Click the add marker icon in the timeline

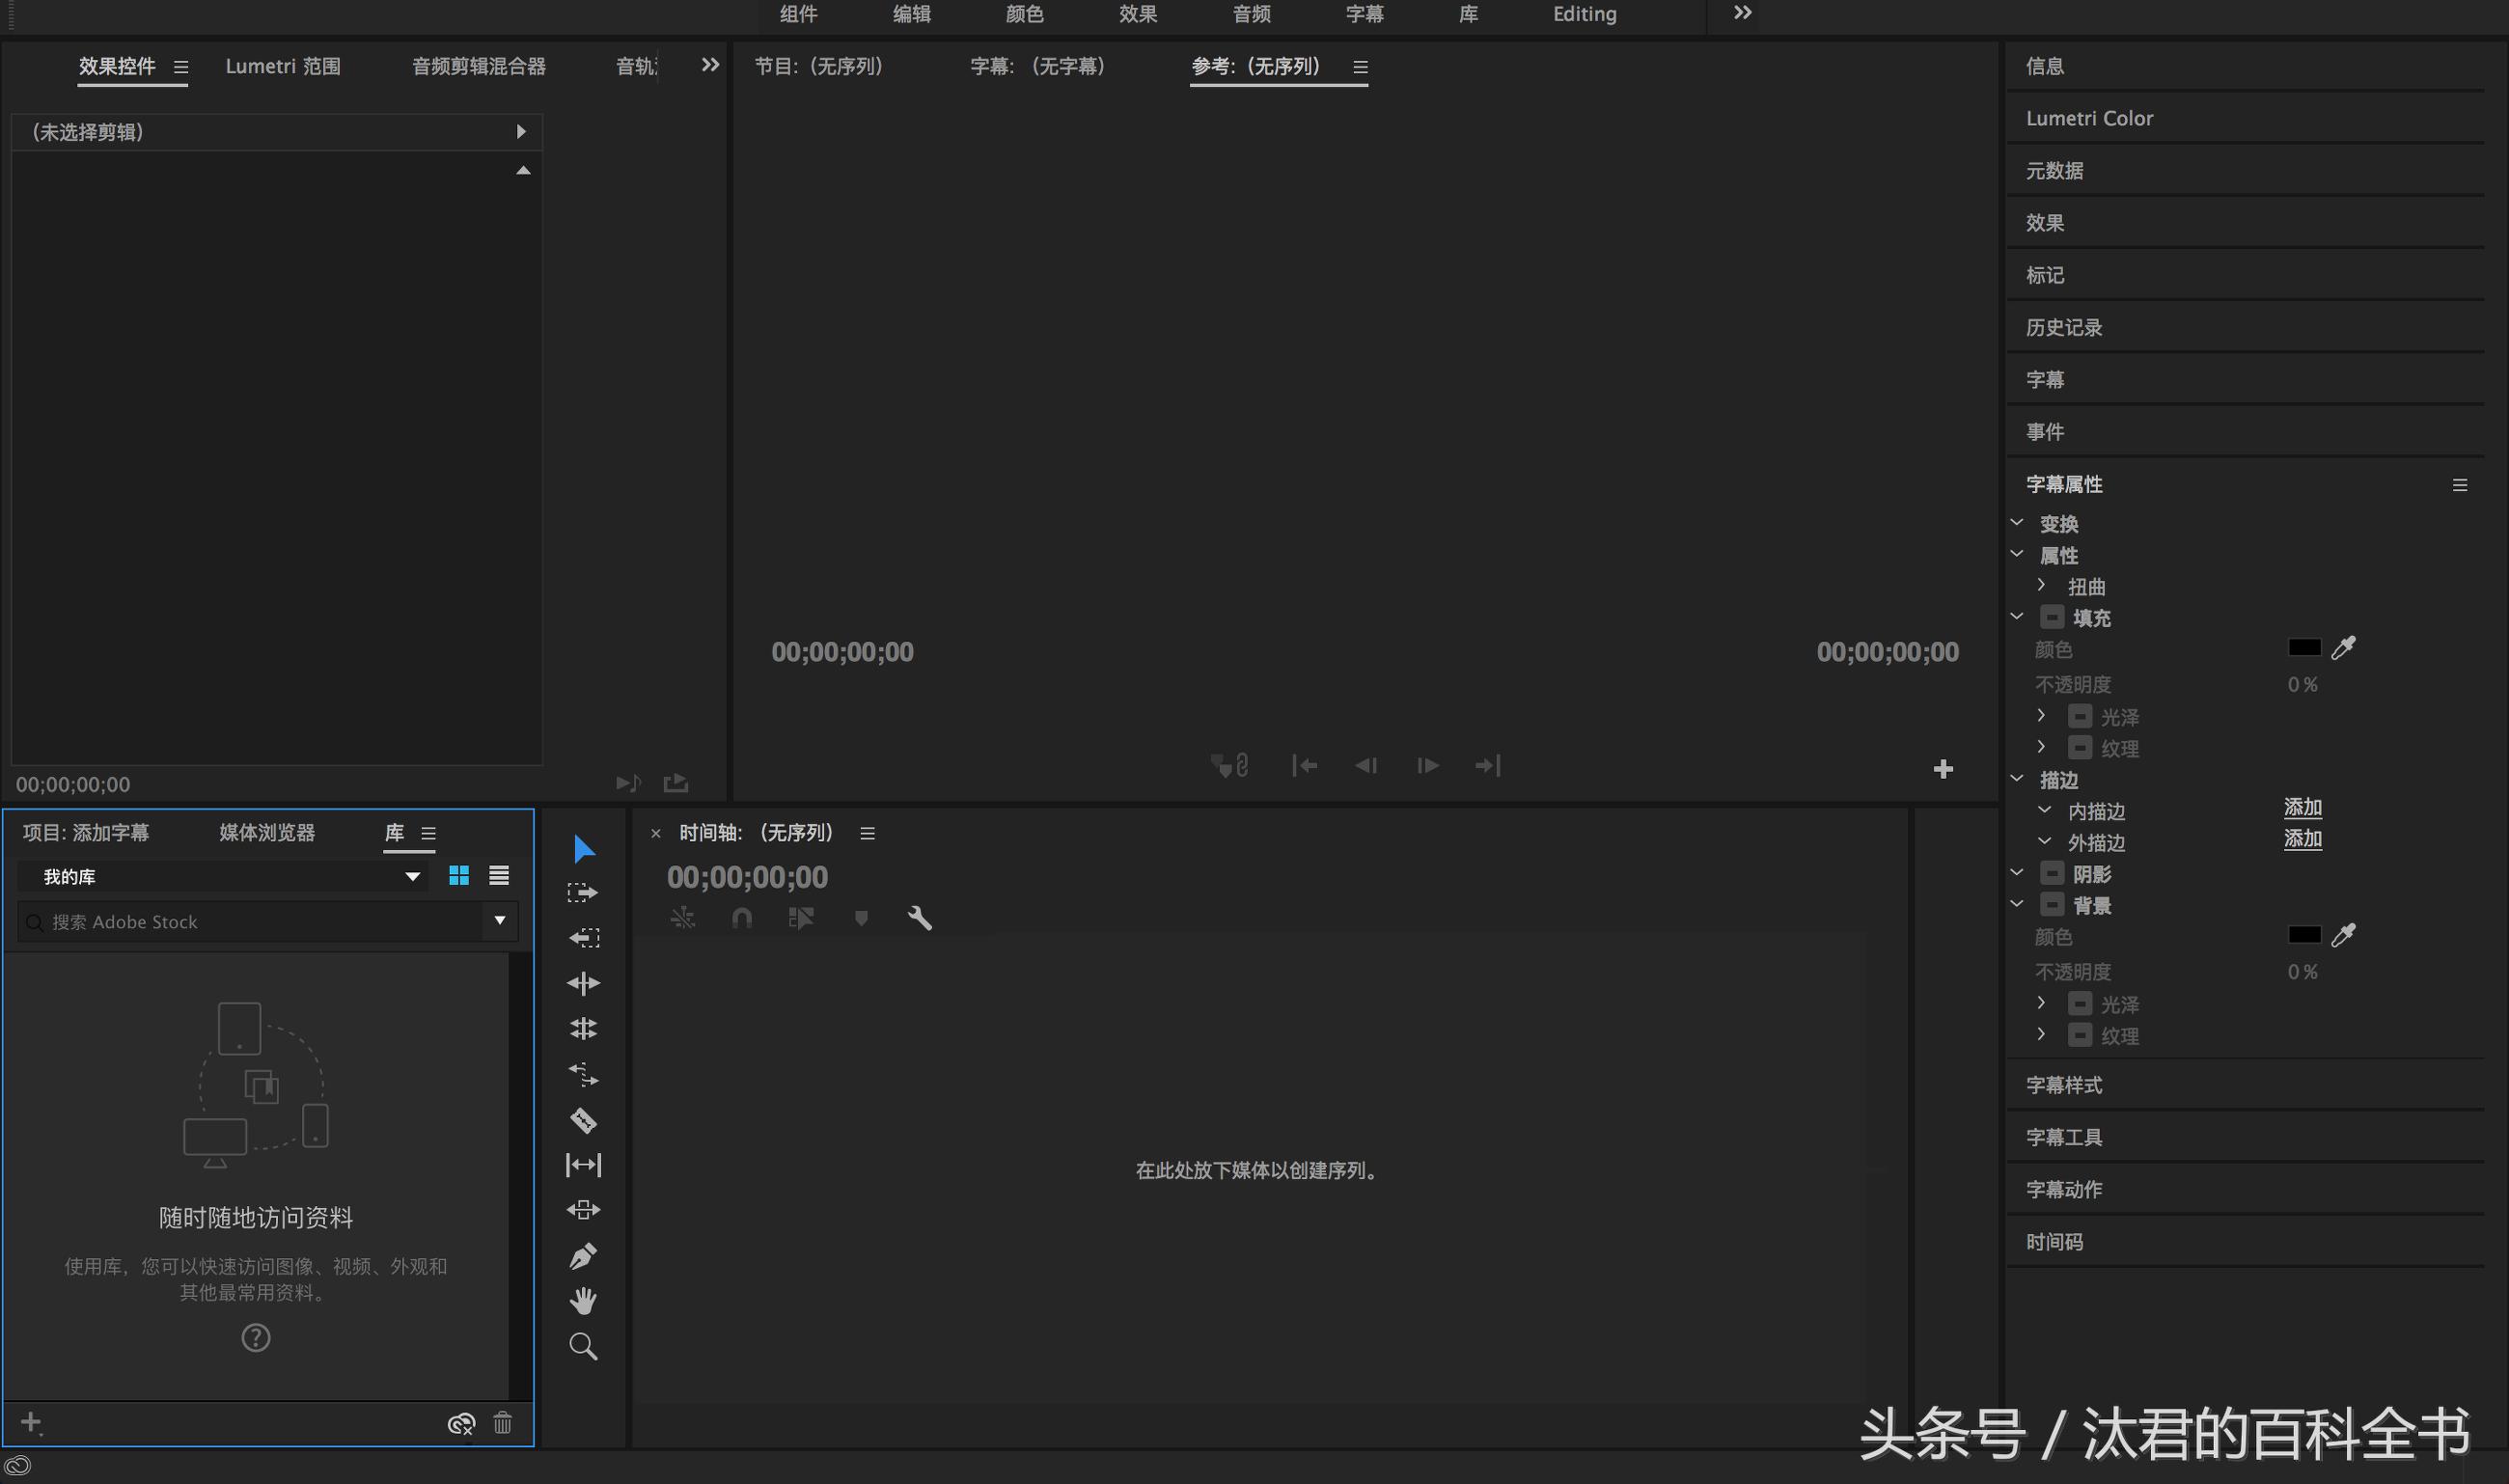point(860,917)
